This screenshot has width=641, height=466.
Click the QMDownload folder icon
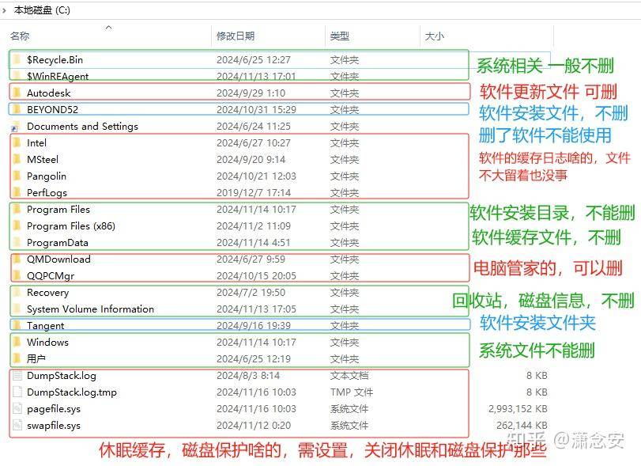[x=17, y=259]
